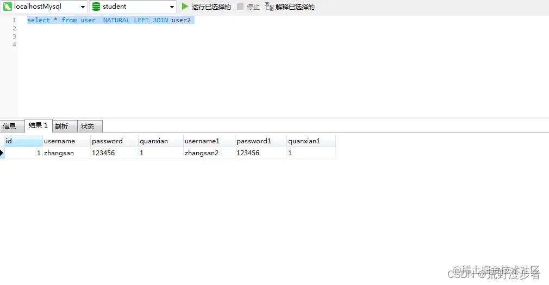Viewport: 549px width, 285px height.
Task: Click the username1 column header
Action: pyautogui.click(x=209, y=141)
